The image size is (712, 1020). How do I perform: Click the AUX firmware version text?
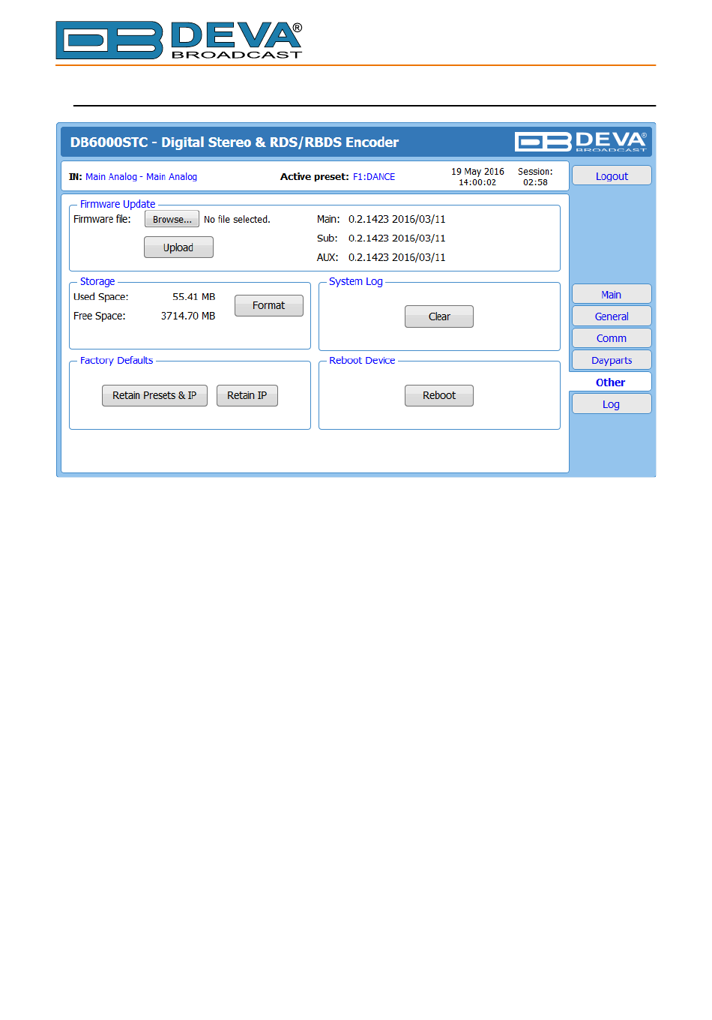(397, 257)
